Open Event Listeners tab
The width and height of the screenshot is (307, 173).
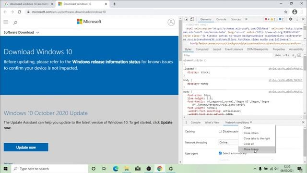[x=234, y=49]
